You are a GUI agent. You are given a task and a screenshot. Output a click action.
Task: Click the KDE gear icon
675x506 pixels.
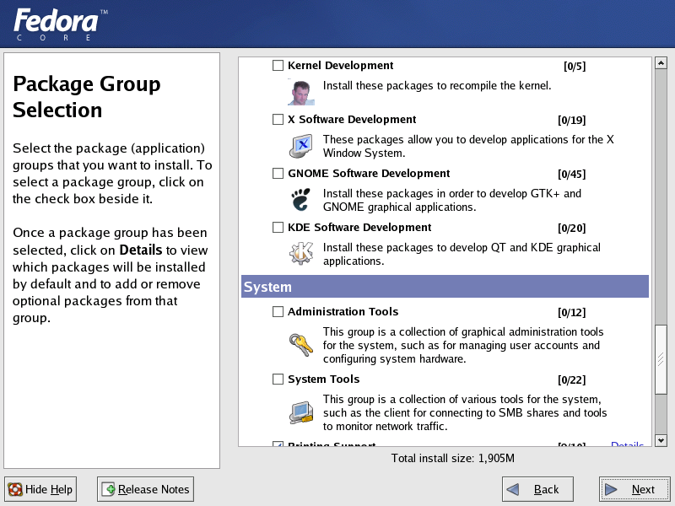(x=301, y=254)
